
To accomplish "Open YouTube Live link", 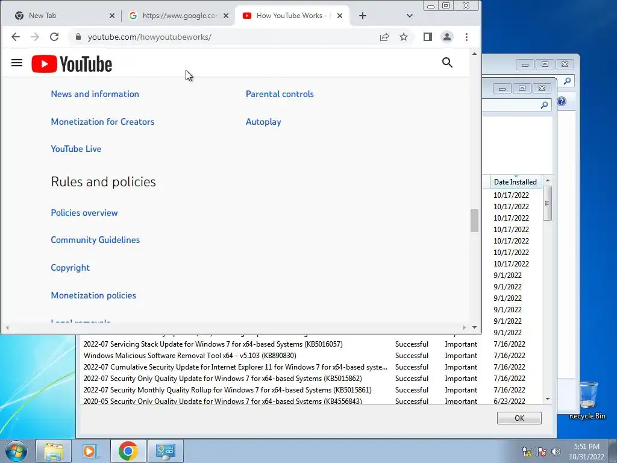I will click(76, 149).
